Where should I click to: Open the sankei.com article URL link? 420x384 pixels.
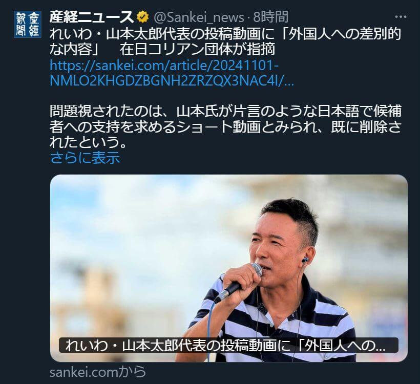click(x=172, y=73)
